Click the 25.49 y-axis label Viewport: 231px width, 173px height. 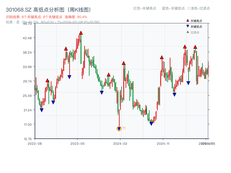(27, 96)
